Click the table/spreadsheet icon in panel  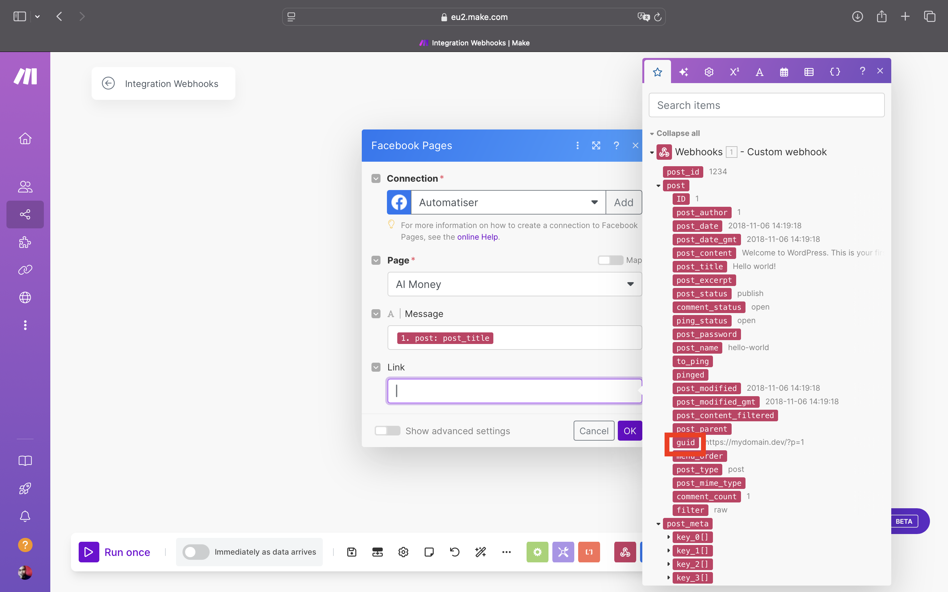(x=809, y=71)
